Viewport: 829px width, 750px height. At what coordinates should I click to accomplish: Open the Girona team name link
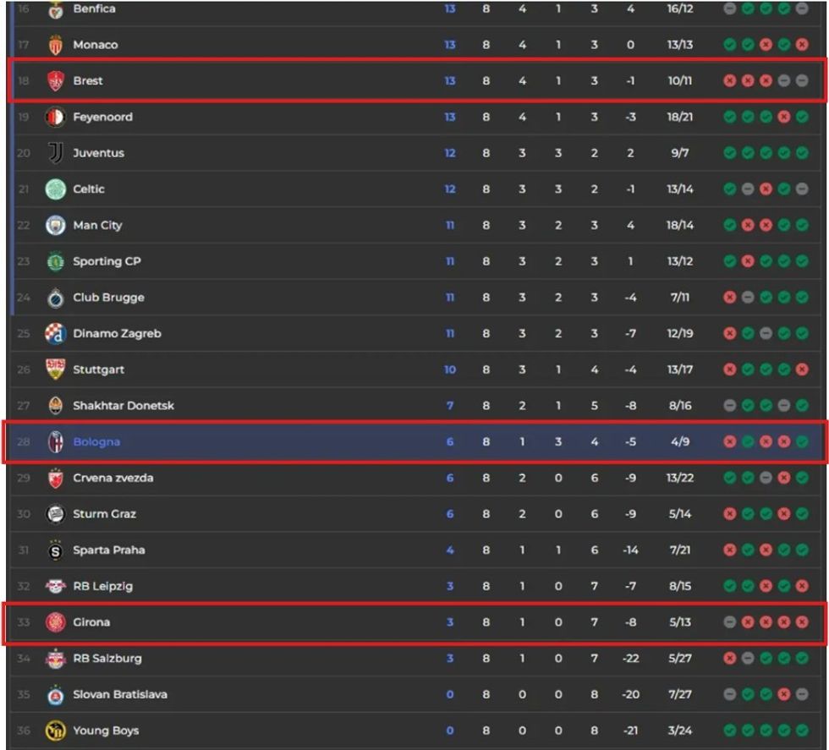tap(91, 622)
